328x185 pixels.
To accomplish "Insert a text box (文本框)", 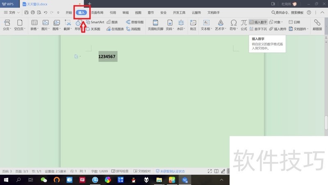I will (x=206, y=25).
